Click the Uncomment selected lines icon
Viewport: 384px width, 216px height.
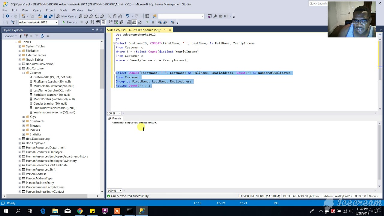152,22
